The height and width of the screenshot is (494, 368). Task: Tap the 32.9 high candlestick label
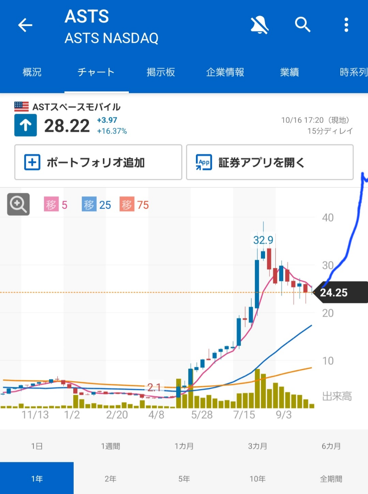click(263, 240)
